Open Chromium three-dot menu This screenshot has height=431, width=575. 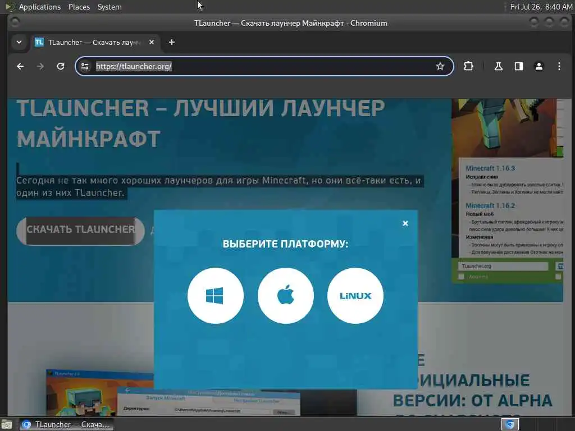click(559, 66)
